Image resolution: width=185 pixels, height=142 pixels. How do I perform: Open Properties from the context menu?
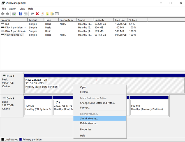[100, 129]
